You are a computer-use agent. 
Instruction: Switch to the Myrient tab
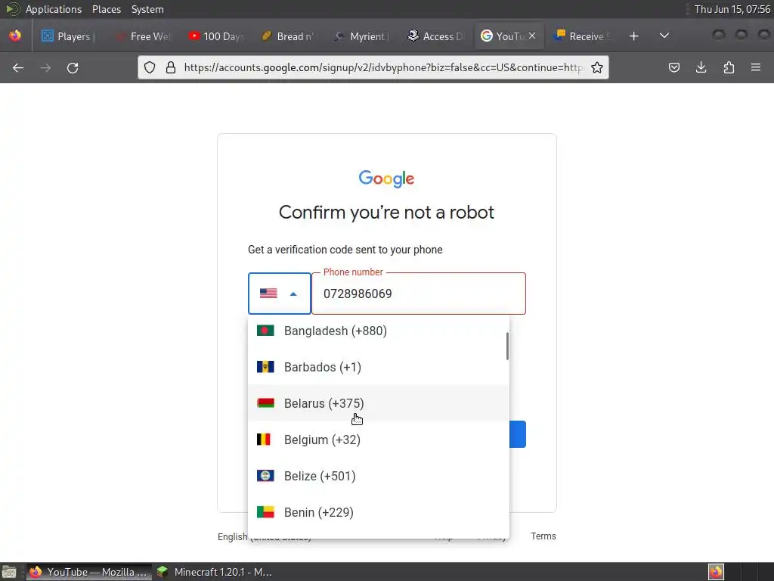tap(362, 36)
